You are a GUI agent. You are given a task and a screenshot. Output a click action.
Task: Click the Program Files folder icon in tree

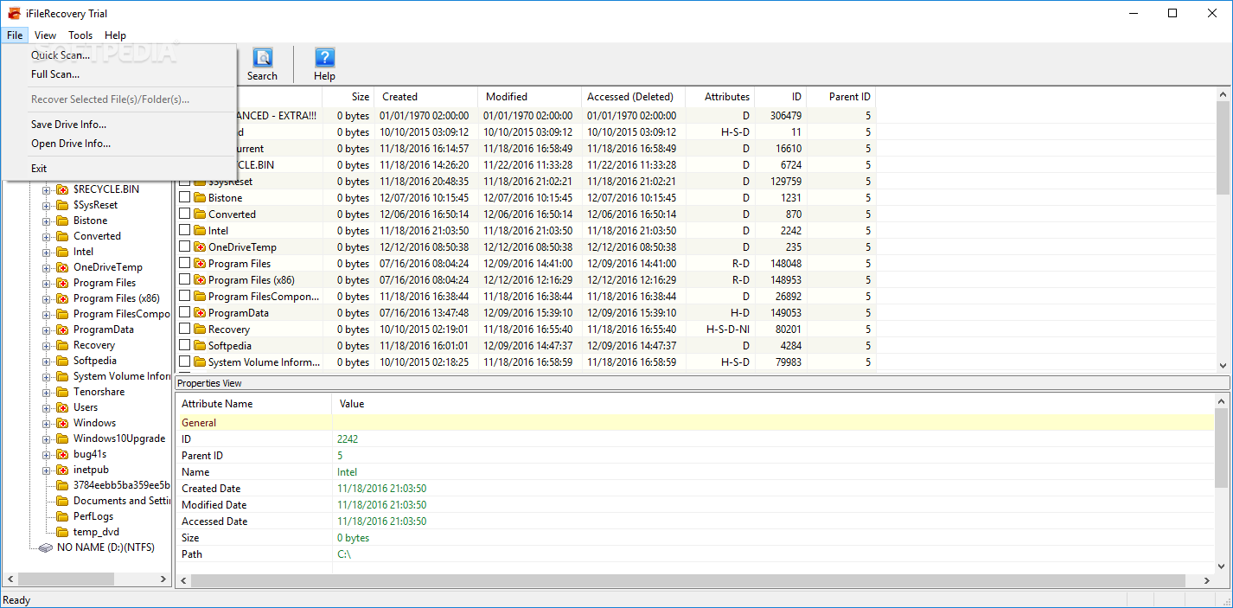62,283
